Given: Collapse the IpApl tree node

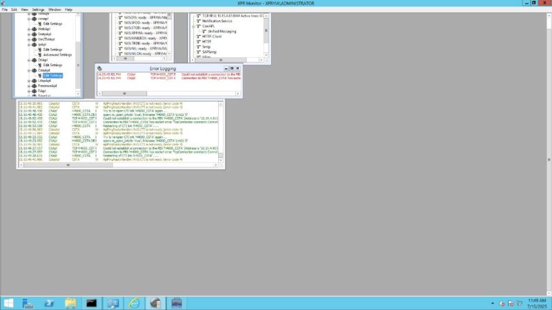Looking at the screenshot, I should coord(29,44).
